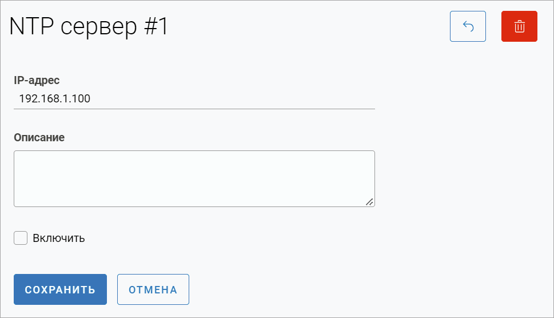Grab the description box resize handle
This screenshot has height=318, width=554.
pyautogui.click(x=369, y=201)
